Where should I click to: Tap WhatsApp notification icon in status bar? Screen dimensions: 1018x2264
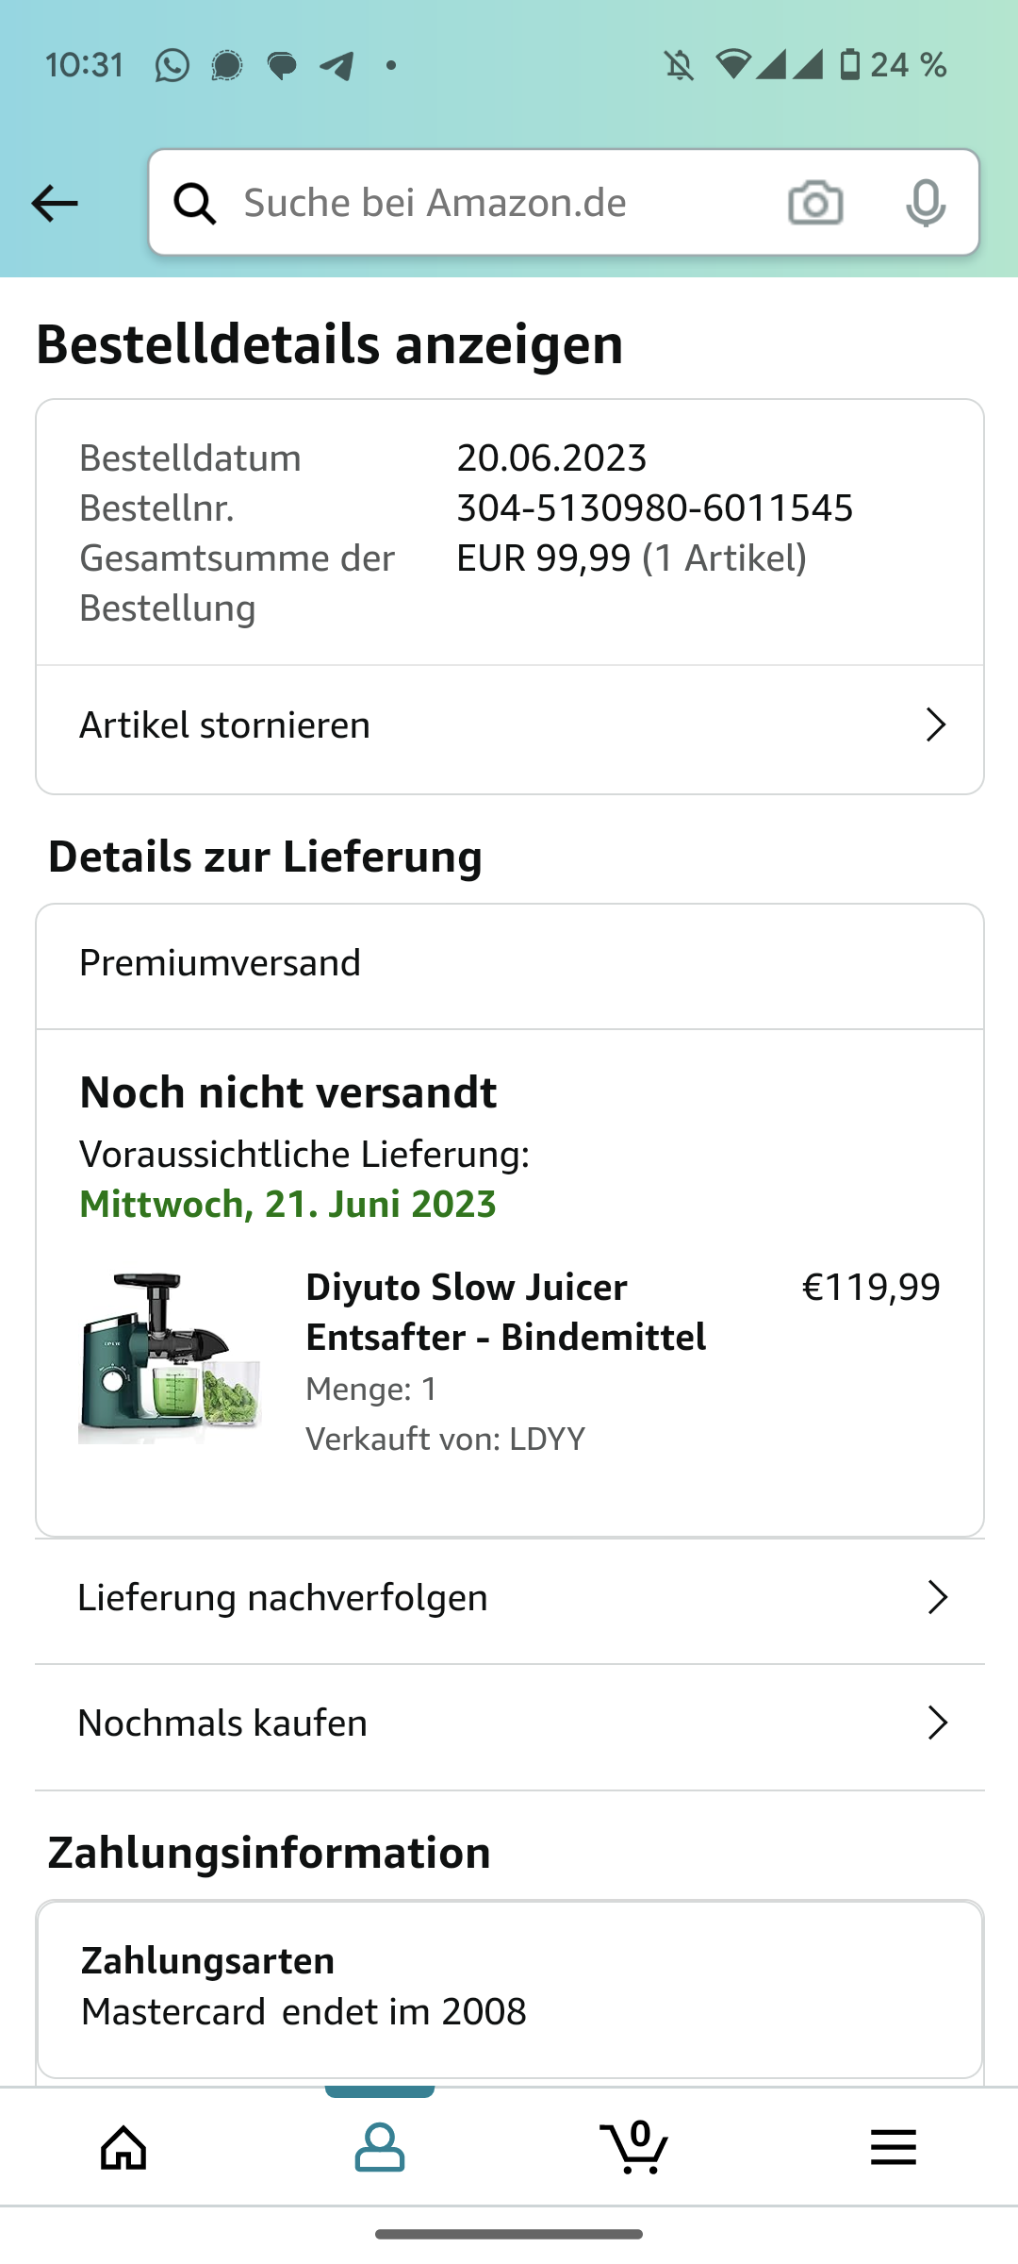172,65
